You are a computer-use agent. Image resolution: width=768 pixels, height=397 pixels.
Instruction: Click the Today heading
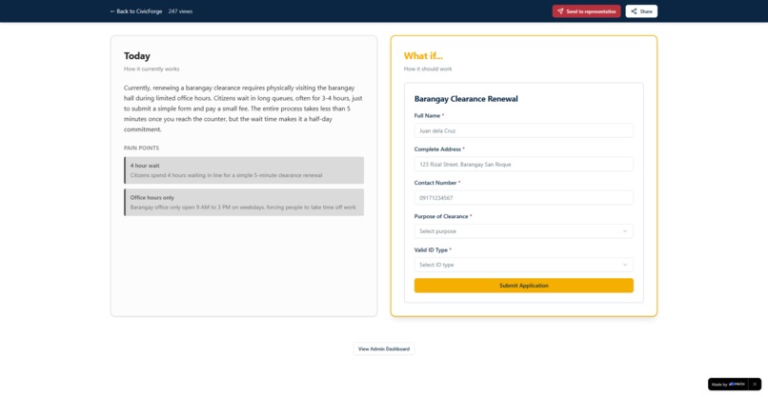pyautogui.click(x=137, y=56)
